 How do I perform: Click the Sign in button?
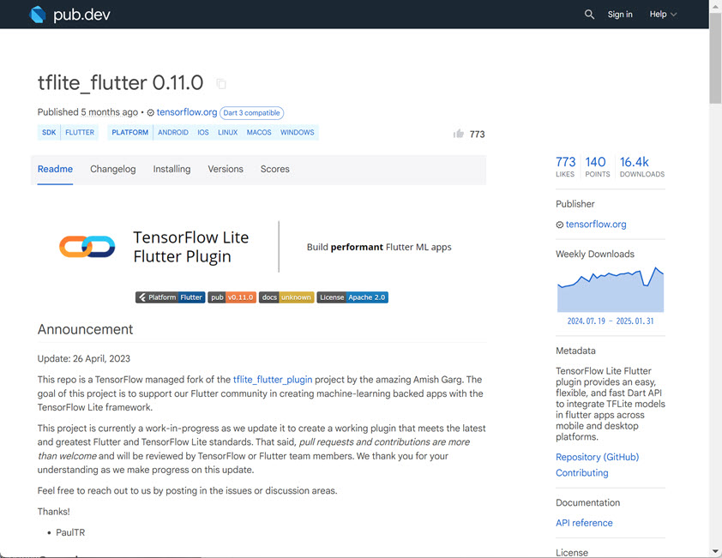tap(620, 14)
